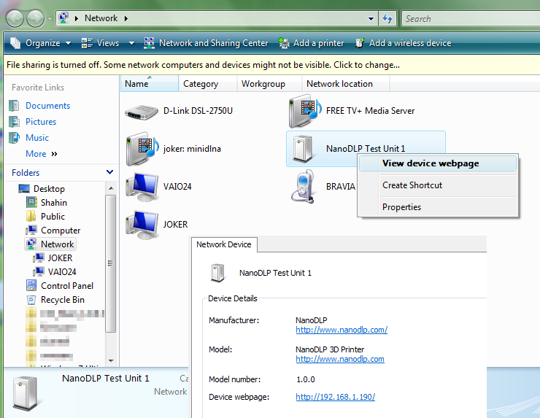Click folder tree scrollbar up arrow

tap(111, 188)
